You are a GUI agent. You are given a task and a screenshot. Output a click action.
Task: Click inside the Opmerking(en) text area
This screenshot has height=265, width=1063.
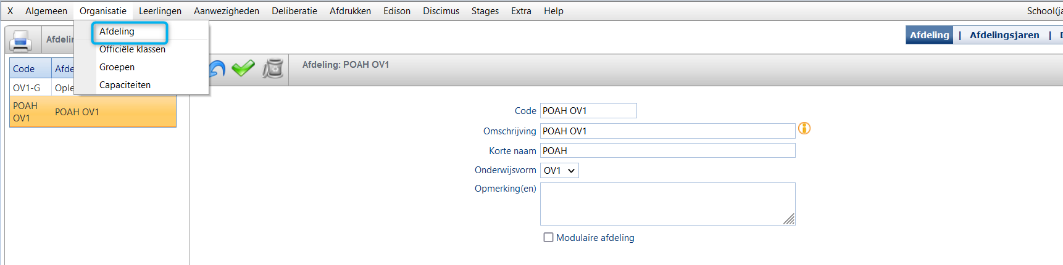pyautogui.click(x=667, y=204)
